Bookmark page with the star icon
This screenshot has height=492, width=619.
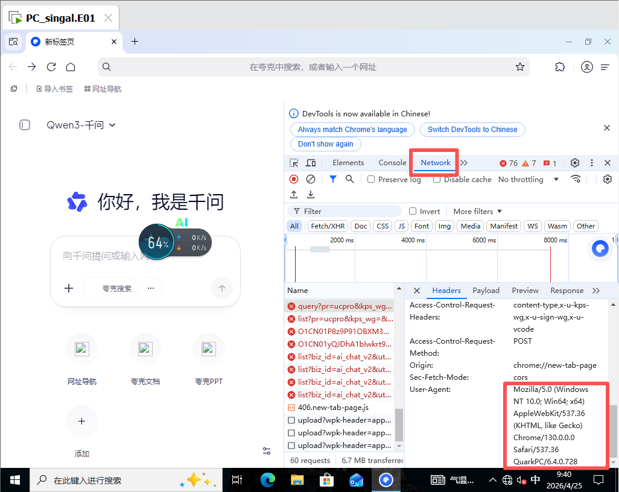click(x=520, y=67)
